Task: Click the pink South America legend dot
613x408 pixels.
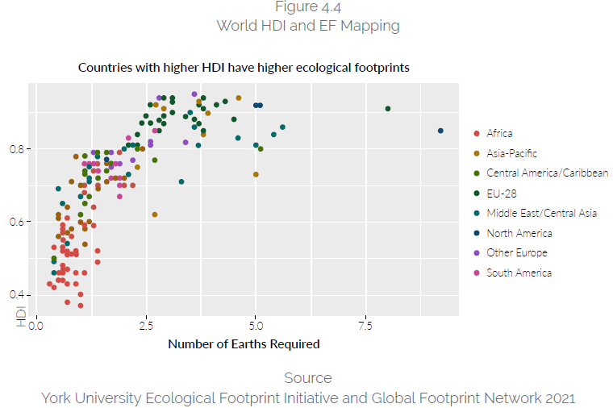Action: (x=477, y=273)
